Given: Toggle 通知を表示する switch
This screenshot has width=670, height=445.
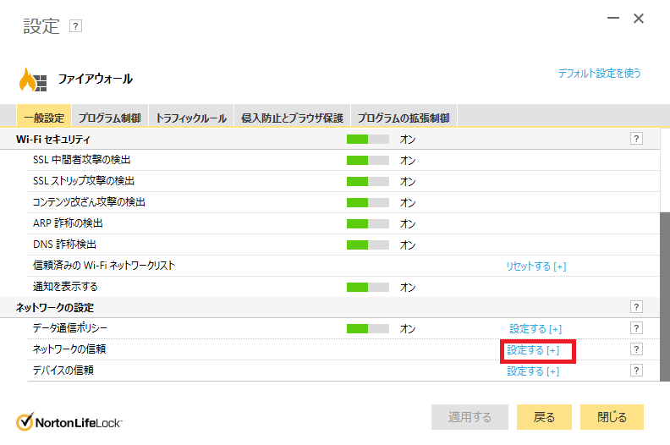Looking at the screenshot, I should 368,288.
